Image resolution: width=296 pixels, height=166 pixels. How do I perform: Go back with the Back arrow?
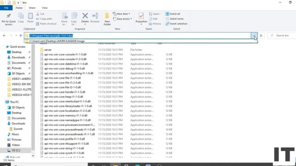(x=4, y=36)
